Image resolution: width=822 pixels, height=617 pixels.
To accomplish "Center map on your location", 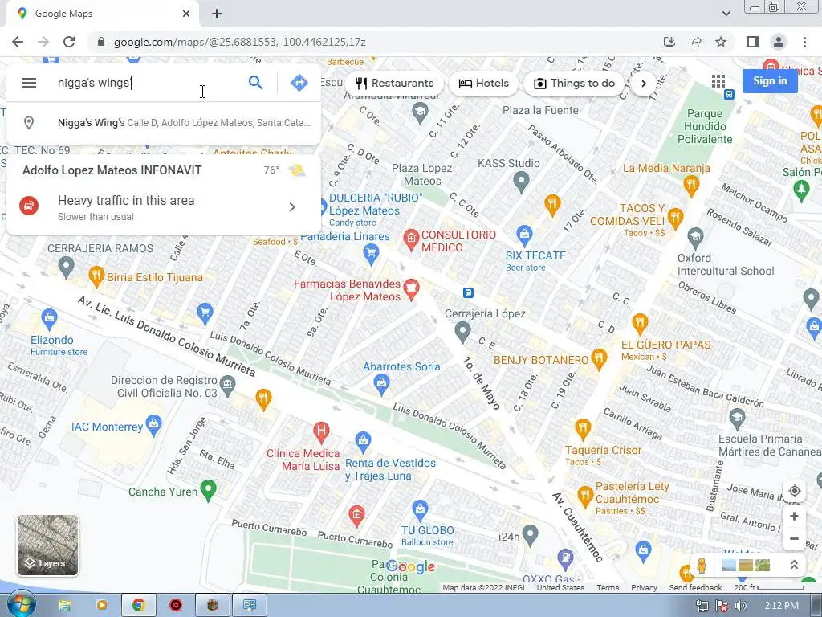I will pos(794,491).
